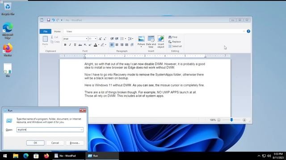Screen dimensions: 286x160
Task: Select the Microsoft Edge desktop shortcut
Action: tap(8, 31)
